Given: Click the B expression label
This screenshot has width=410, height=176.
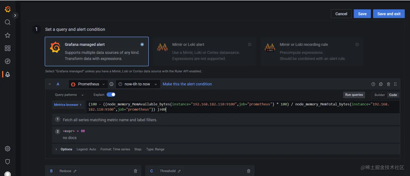Looking at the screenshot, I should click(x=51, y=171).
